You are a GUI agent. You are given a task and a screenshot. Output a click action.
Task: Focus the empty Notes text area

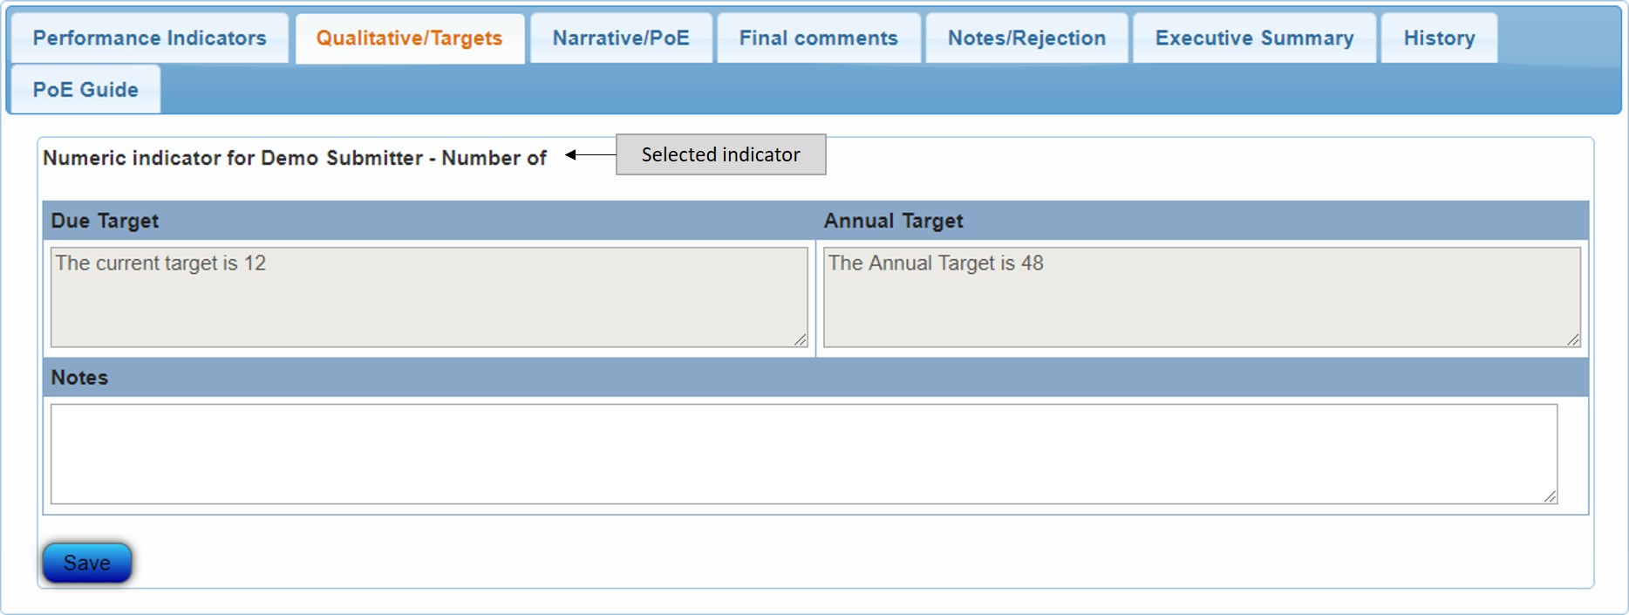click(802, 454)
